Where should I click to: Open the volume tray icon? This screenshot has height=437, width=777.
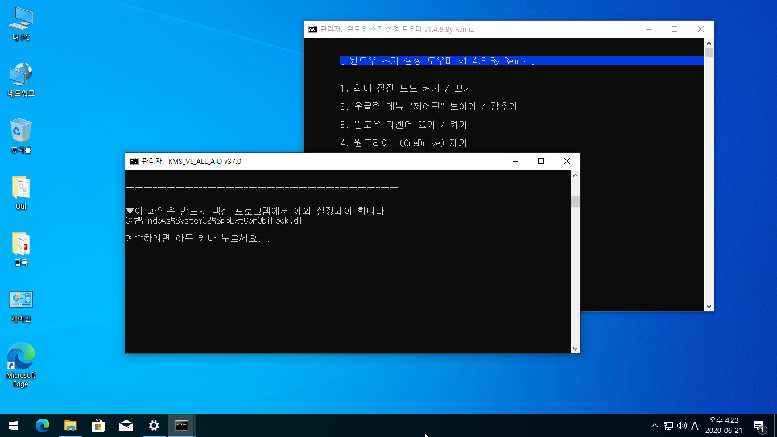[x=682, y=426]
